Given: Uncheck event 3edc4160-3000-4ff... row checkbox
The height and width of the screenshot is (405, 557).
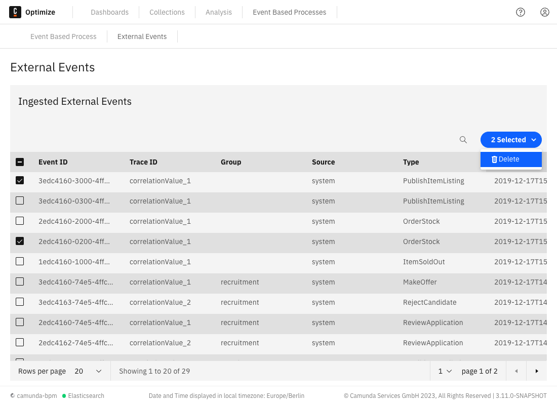Looking at the screenshot, I should pyautogui.click(x=20, y=180).
